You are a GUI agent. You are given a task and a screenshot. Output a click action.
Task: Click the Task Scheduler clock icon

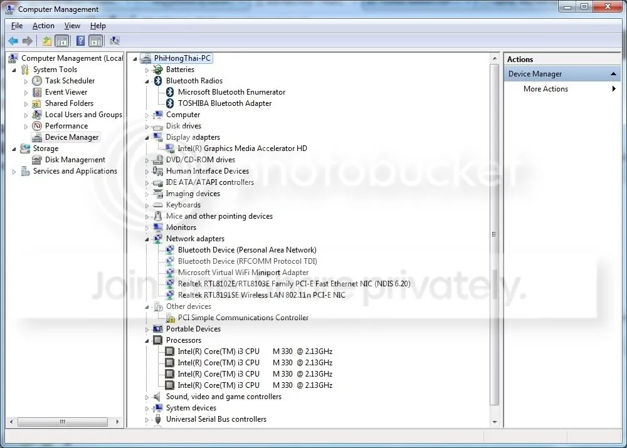point(37,81)
